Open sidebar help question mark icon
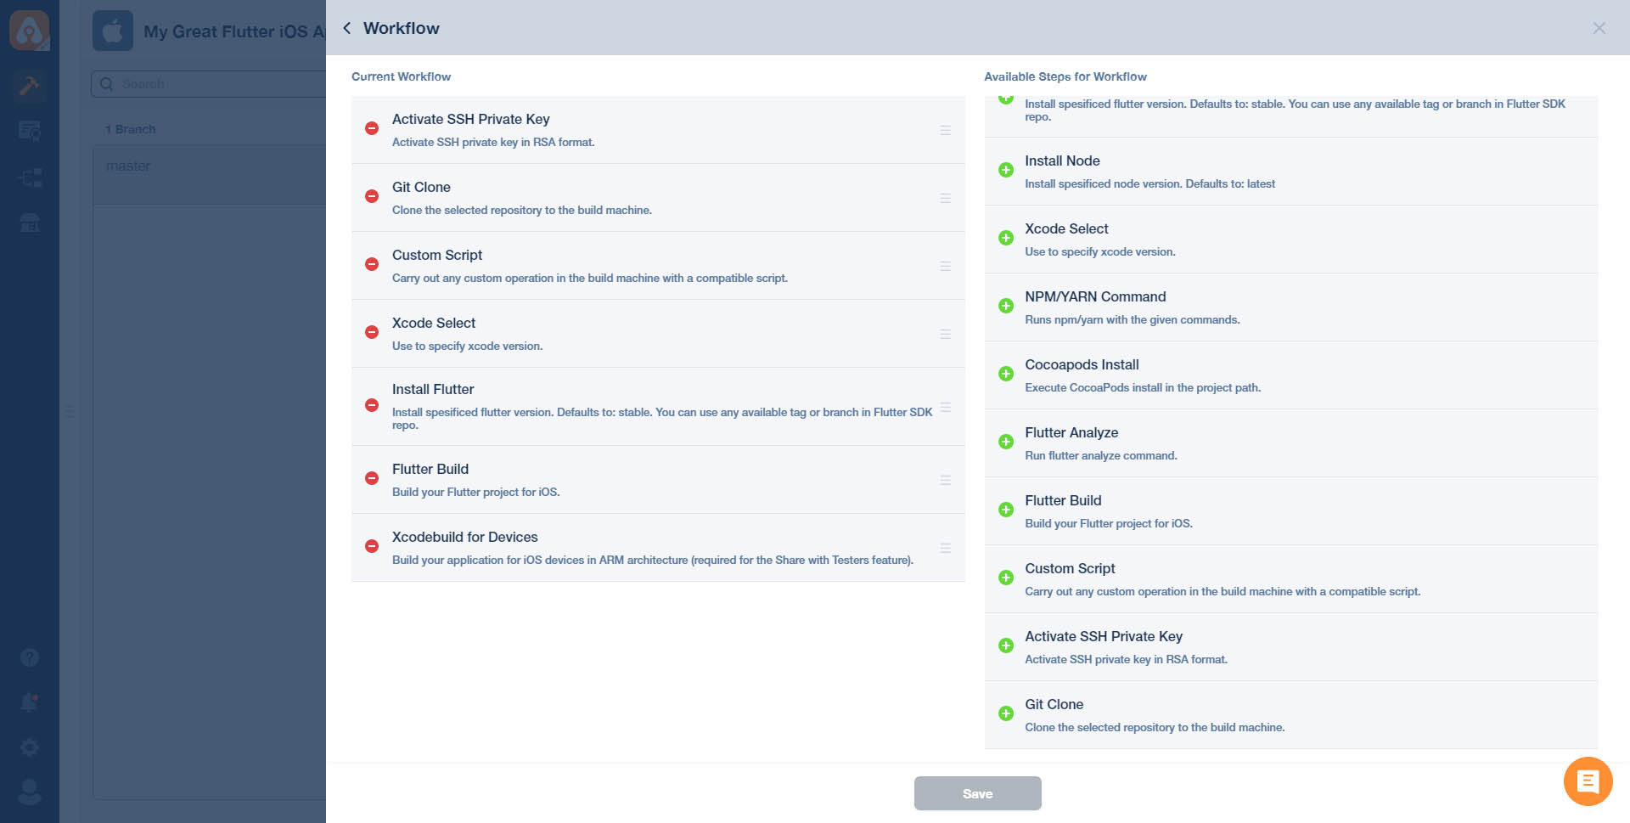 click(30, 657)
